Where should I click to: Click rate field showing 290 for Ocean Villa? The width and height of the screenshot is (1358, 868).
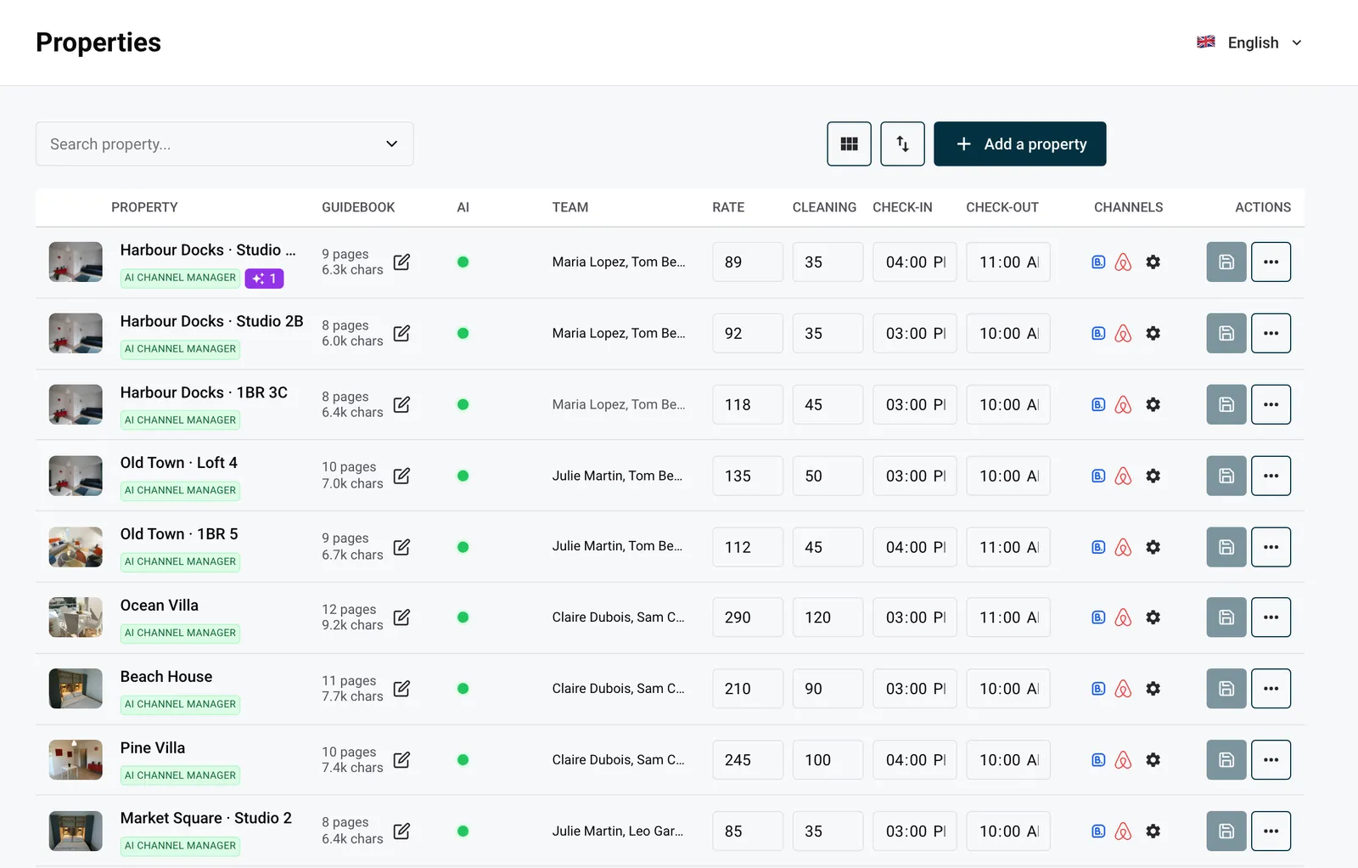(x=748, y=617)
